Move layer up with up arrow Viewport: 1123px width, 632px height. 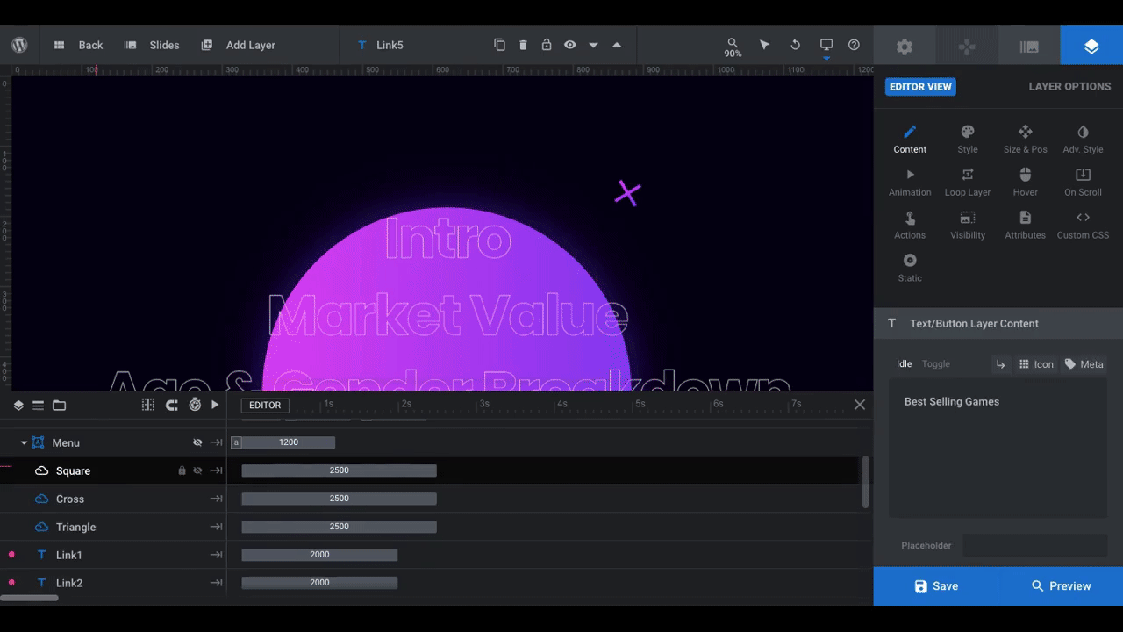click(x=617, y=45)
